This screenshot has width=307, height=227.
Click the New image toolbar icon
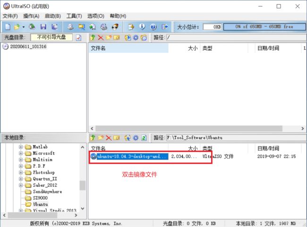pyautogui.click(x=8, y=26)
